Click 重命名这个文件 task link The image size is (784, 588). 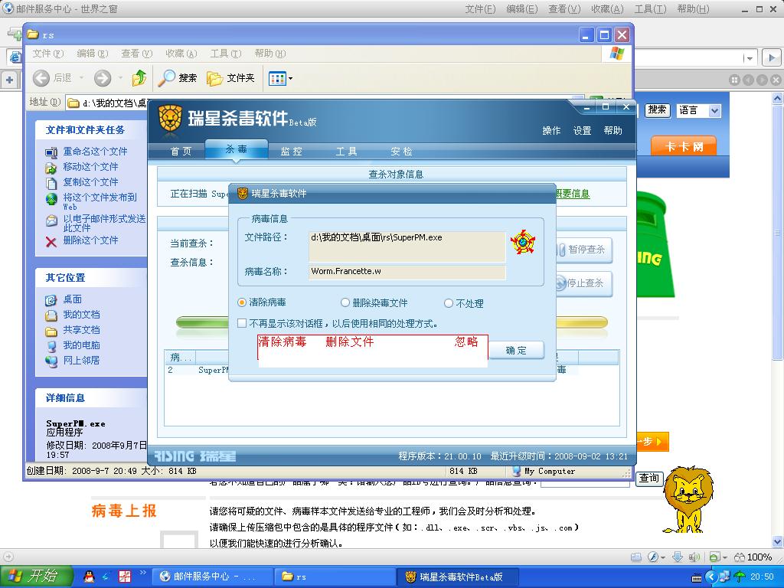[95, 152]
